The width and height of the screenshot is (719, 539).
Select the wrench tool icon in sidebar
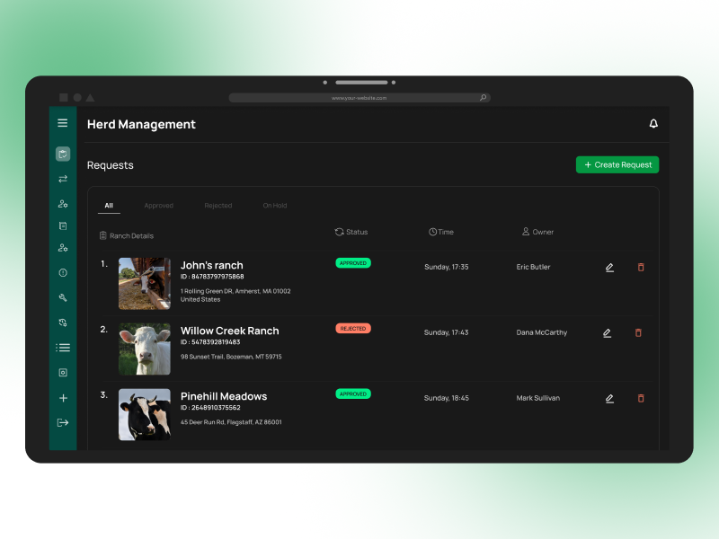coord(63,297)
